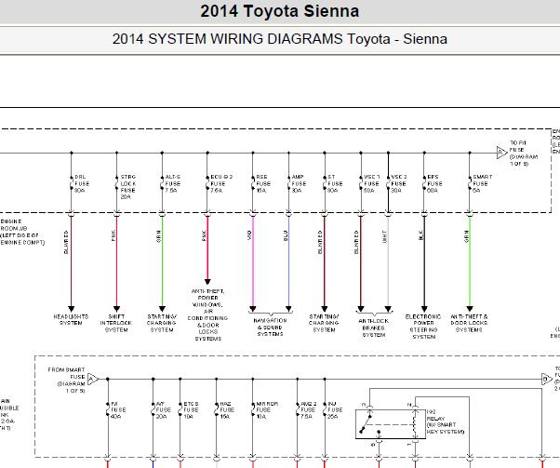Select the FI FUSE 40A label
Viewport: 560px width, 468px height.
[x=118, y=409]
